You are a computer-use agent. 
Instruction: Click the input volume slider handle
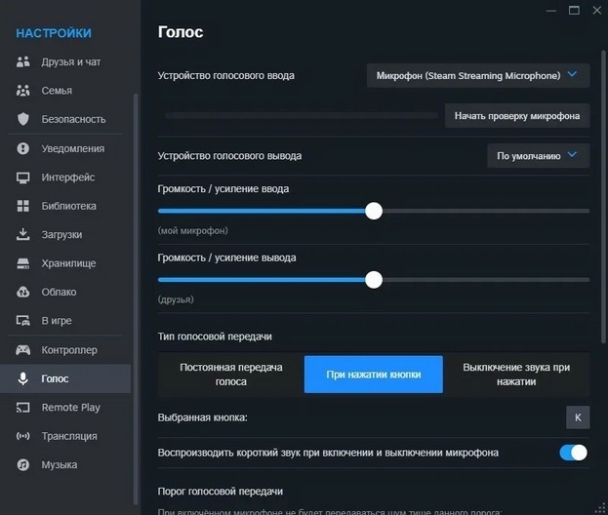(x=374, y=211)
